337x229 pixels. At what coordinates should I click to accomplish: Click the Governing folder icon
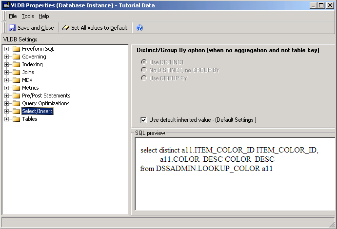pyautogui.click(x=17, y=57)
